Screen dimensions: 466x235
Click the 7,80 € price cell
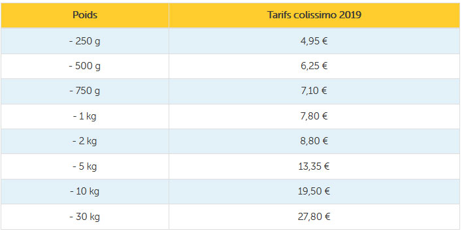click(314, 116)
